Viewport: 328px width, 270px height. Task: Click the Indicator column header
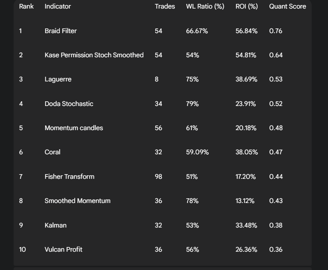58,6
